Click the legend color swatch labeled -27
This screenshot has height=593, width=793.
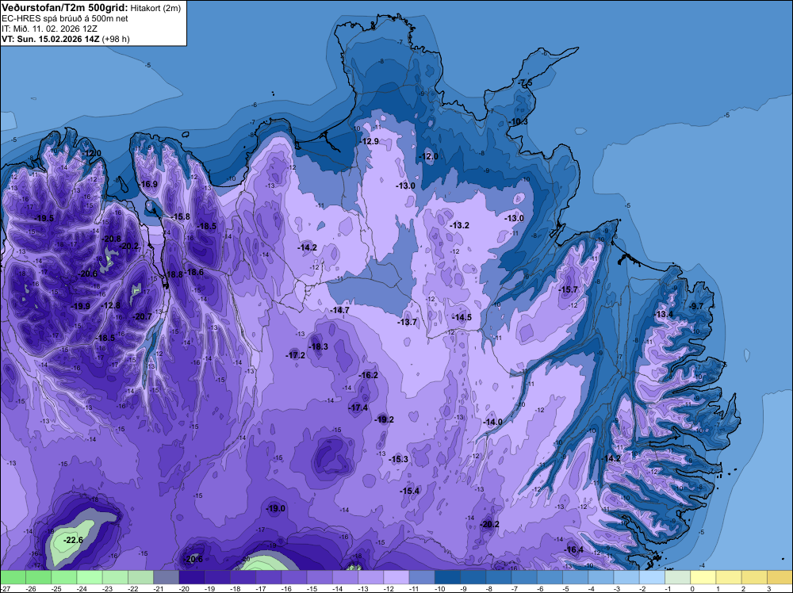pos(13,577)
